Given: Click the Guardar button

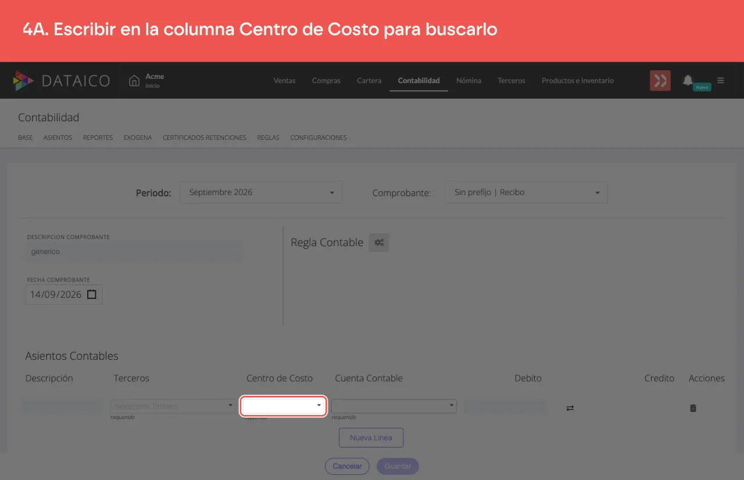Looking at the screenshot, I should pyautogui.click(x=398, y=466).
